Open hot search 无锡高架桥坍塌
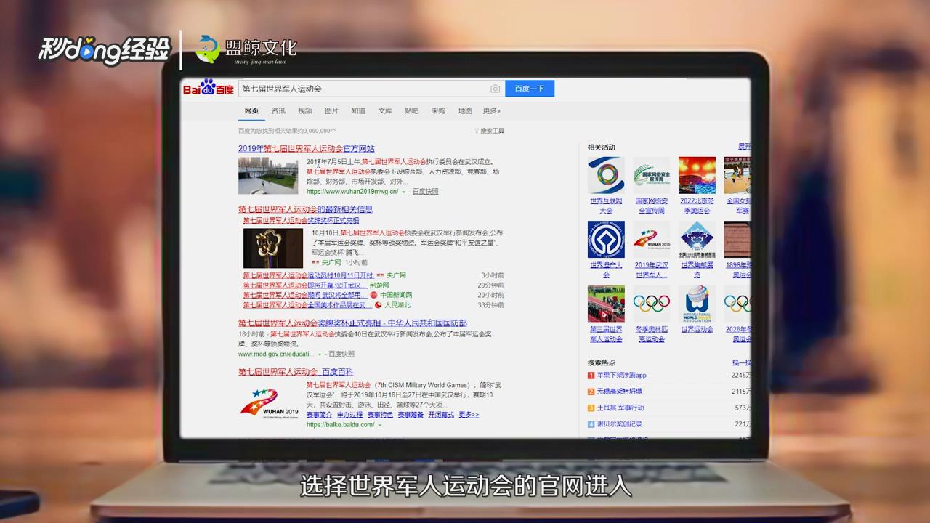 [x=619, y=392]
